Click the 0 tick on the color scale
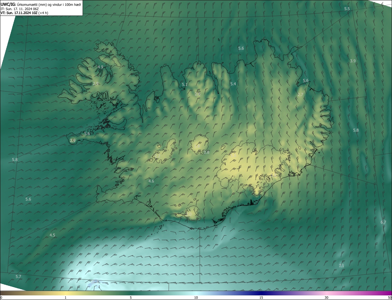Image resolution: width=392 pixels, height=300 pixels. pos(1,298)
